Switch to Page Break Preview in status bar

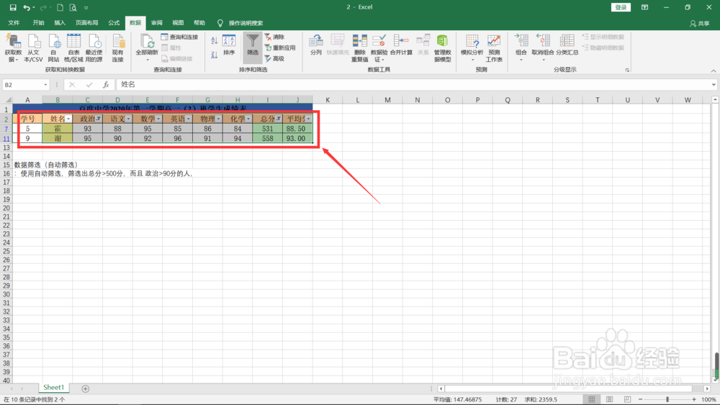tap(627, 399)
